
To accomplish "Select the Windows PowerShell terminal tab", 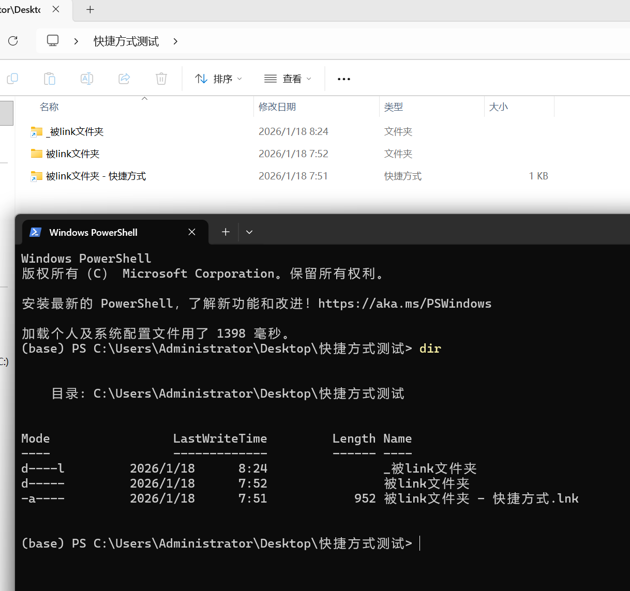I will point(115,232).
